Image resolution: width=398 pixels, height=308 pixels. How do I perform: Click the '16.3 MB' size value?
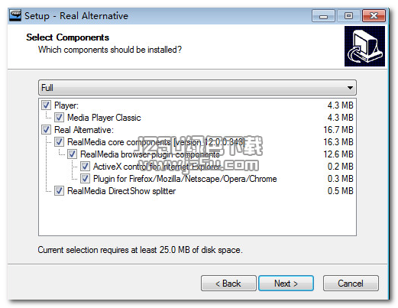(x=338, y=142)
